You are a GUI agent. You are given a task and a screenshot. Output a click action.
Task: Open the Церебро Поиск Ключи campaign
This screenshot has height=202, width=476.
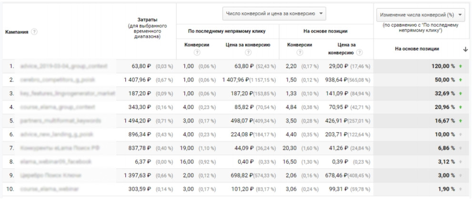[x=51, y=176]
